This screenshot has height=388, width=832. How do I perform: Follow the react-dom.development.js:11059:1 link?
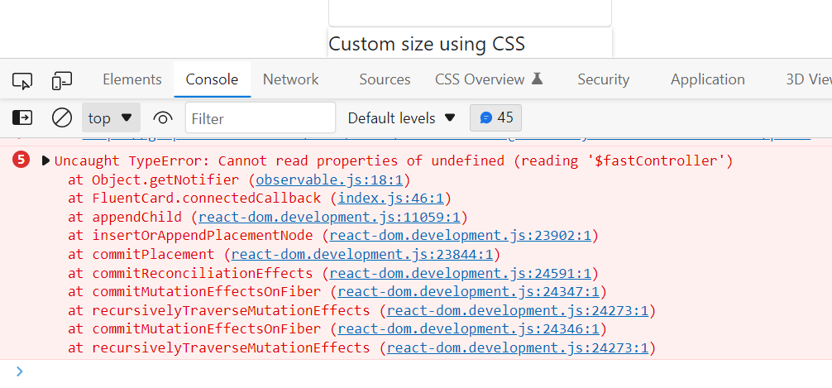(x=329, y=218)
